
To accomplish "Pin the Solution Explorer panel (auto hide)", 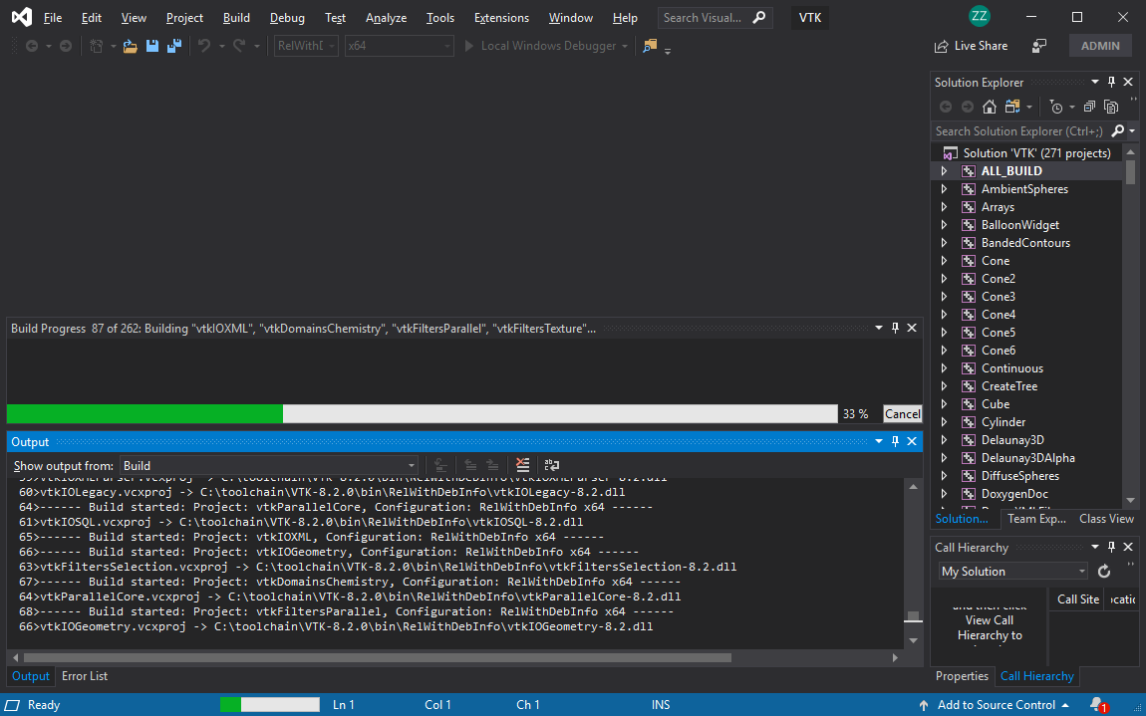I will [x=1112, y=82].
